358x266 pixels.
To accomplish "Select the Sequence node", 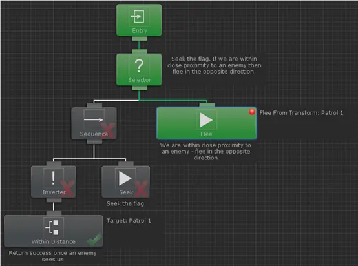I will [94, 123].
